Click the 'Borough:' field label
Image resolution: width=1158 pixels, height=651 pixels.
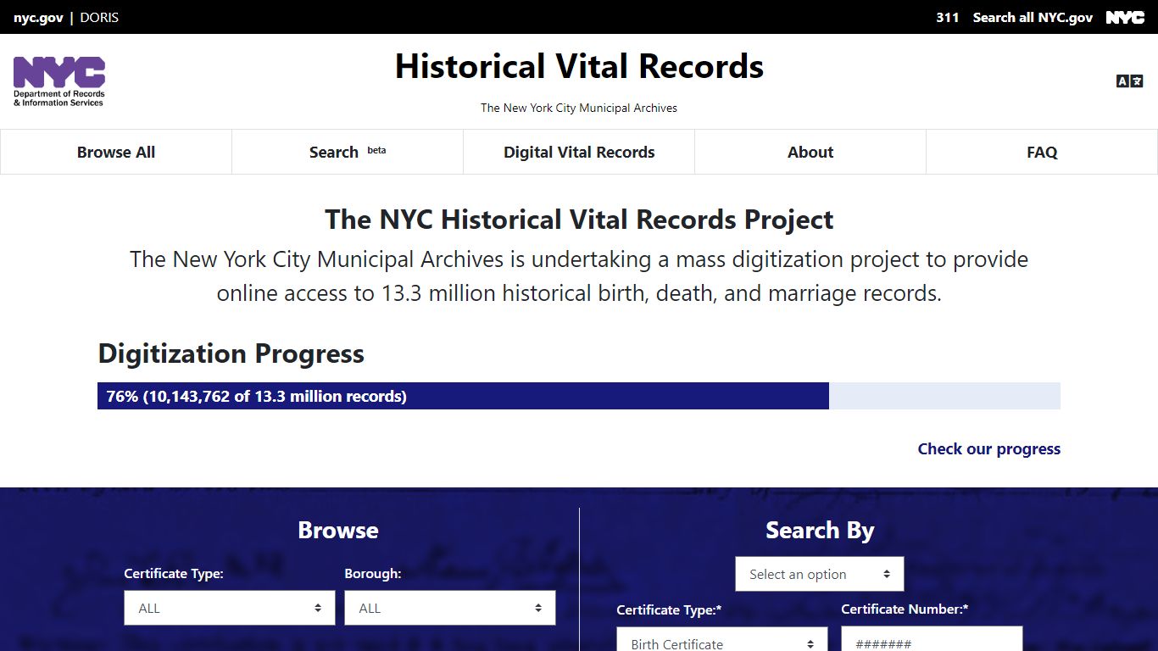(373, 574)
